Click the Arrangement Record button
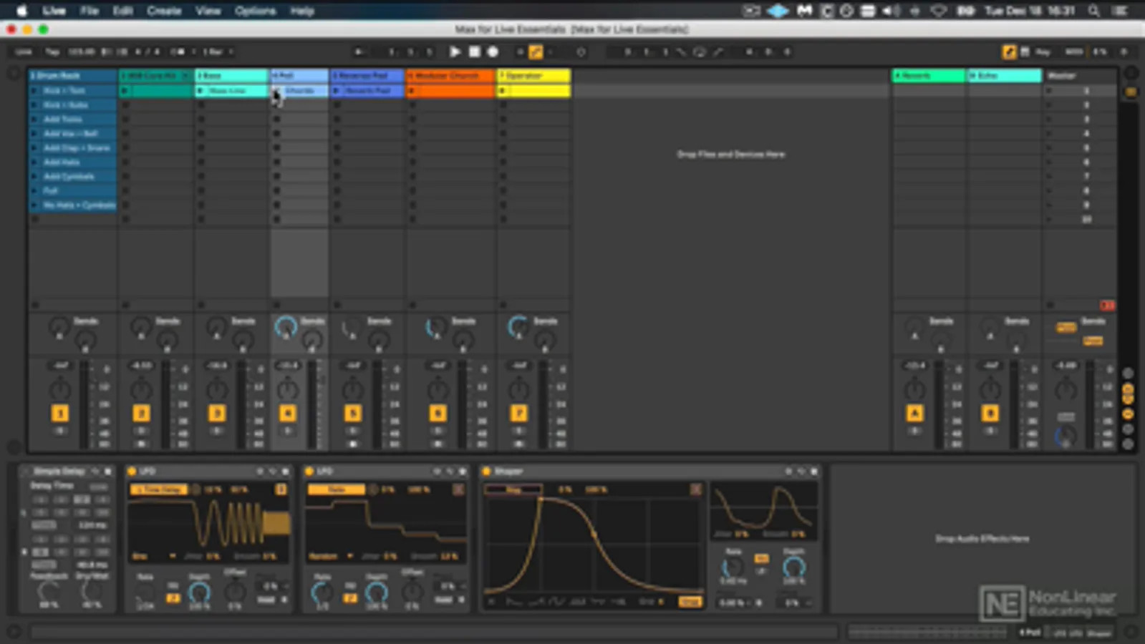This screenshot has width=1145, height=644. click(x=493, y=52)
